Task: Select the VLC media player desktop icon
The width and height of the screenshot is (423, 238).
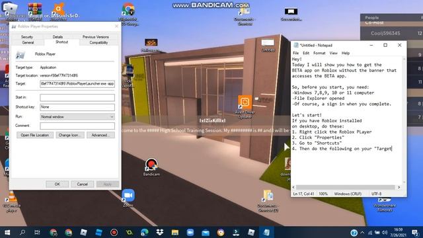Action: (x=11, y=202)
